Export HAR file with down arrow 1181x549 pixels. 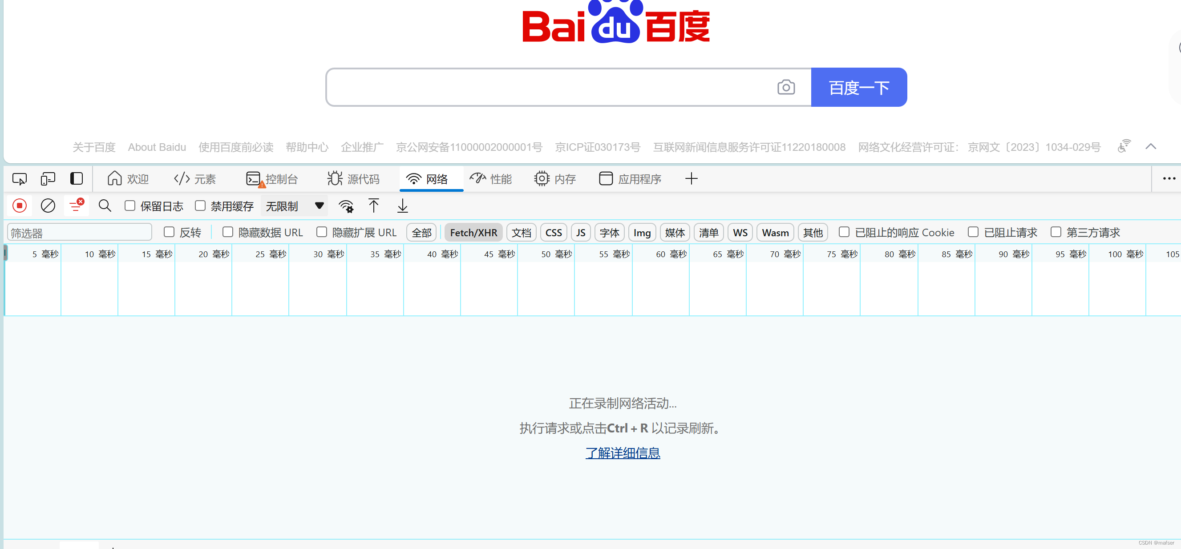[403, 206]
